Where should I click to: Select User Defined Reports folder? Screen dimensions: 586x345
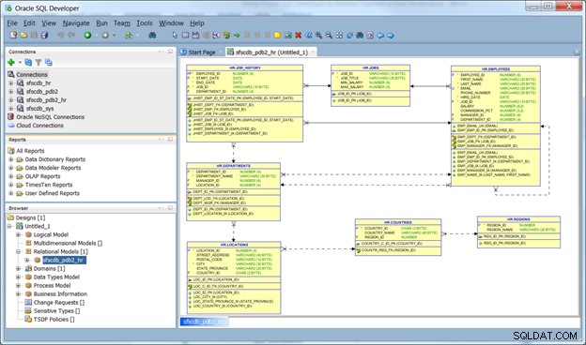click(53, 193)
